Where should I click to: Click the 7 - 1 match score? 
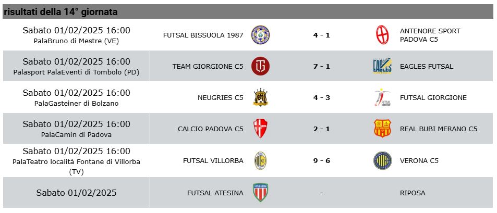(321, 67)
